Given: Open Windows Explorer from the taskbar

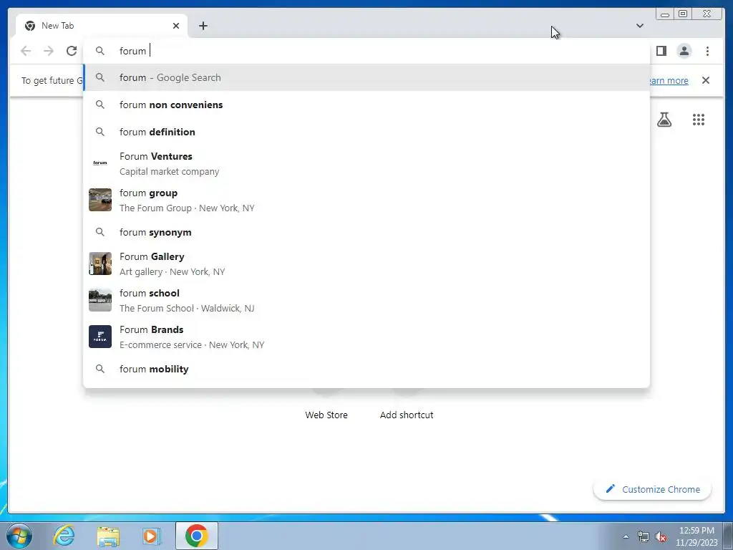Looking at the screenshot, I should (108, 536).
